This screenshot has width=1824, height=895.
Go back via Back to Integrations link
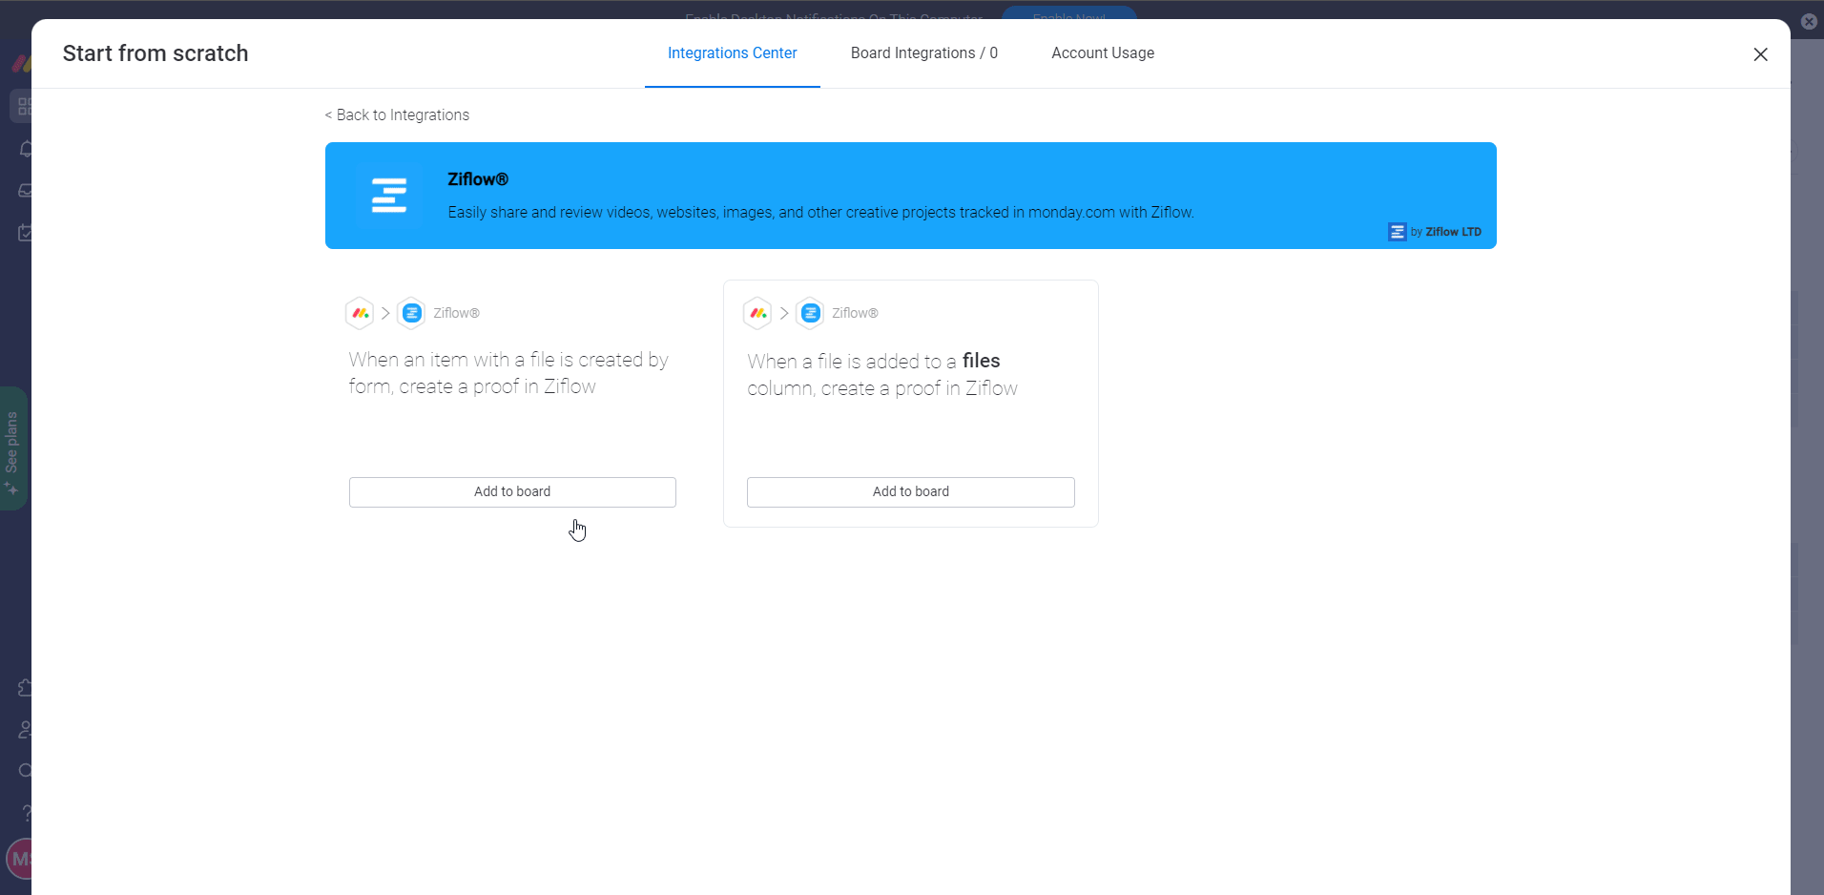(397, 115)
